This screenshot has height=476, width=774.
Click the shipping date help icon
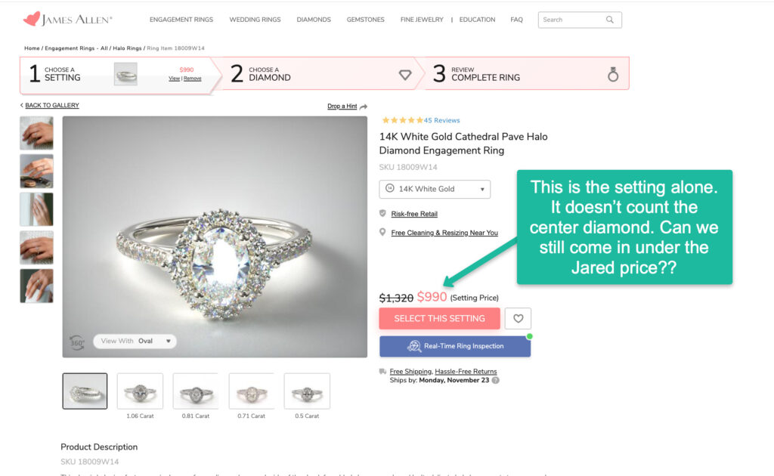(496, 380)
